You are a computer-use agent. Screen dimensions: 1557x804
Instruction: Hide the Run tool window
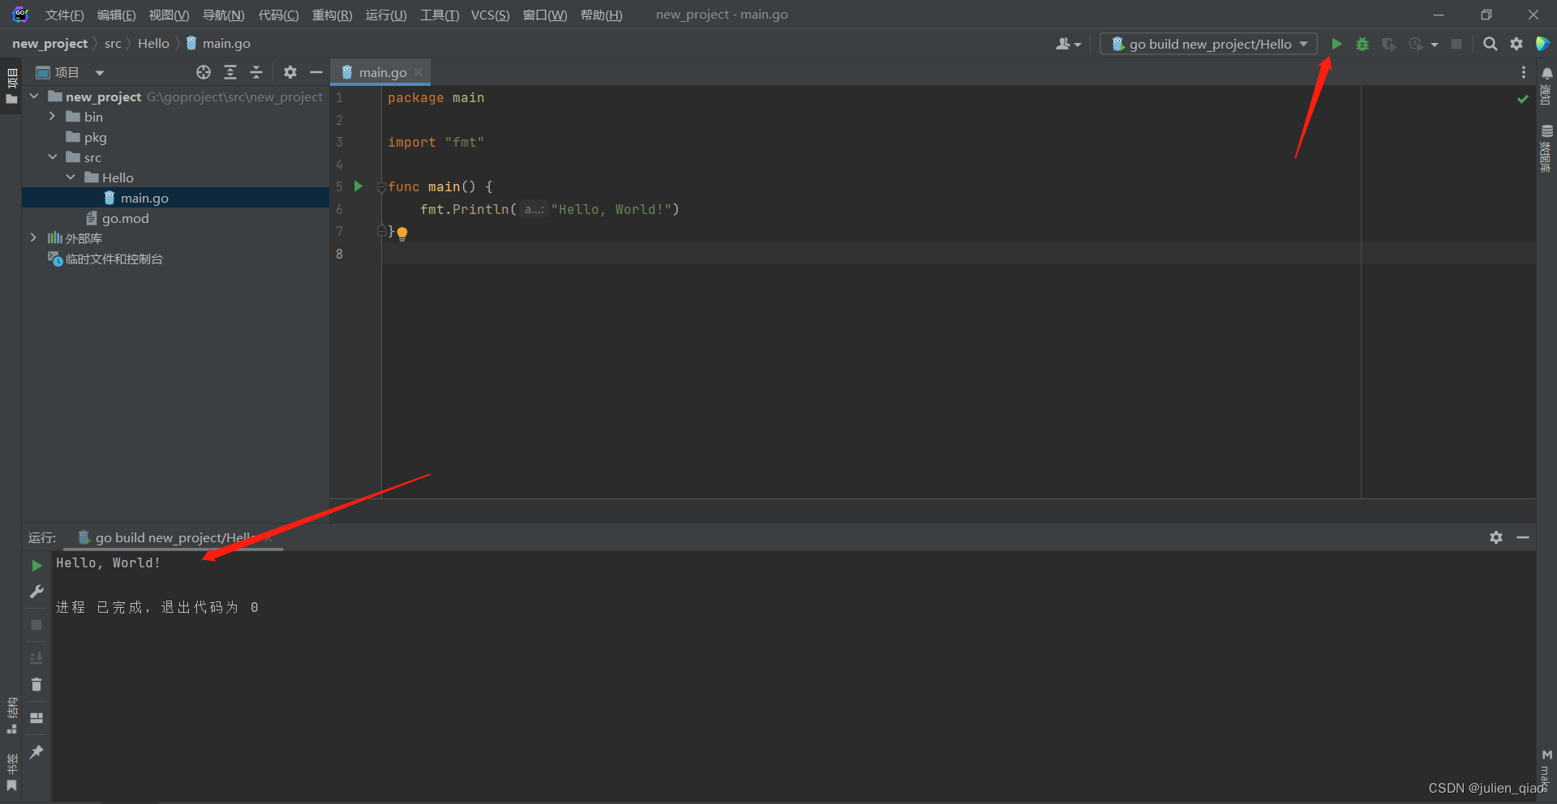1523,537
